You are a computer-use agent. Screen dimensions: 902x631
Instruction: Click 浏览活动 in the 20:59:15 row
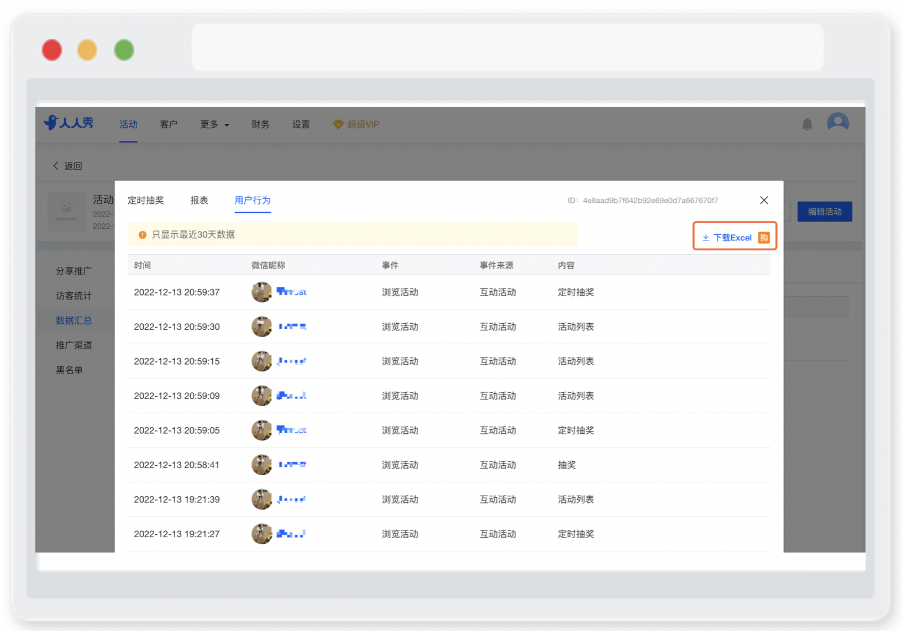(400, 361)
